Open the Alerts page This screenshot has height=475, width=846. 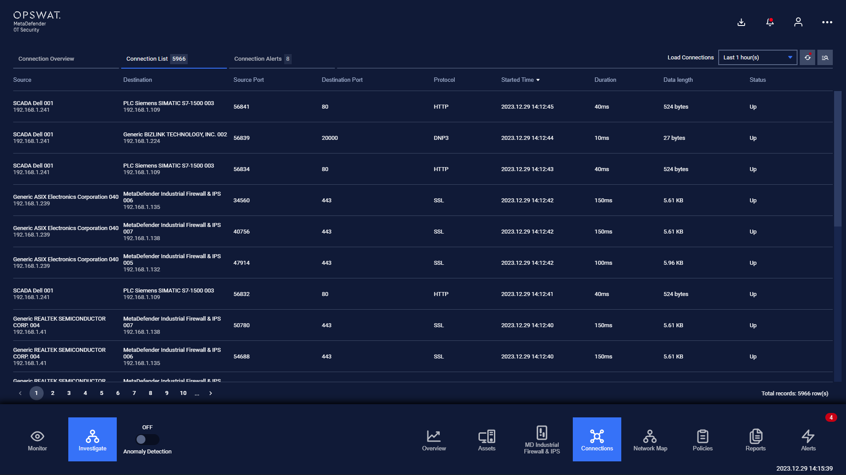[x=809, y=439]
